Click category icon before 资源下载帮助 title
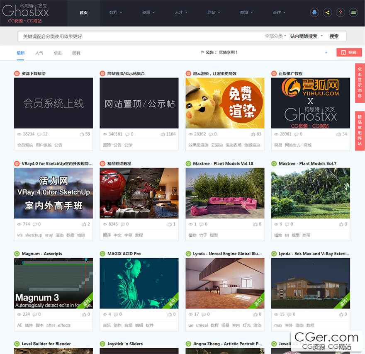Viewport: 365px width, 354px height. click(x=17, y=73)
